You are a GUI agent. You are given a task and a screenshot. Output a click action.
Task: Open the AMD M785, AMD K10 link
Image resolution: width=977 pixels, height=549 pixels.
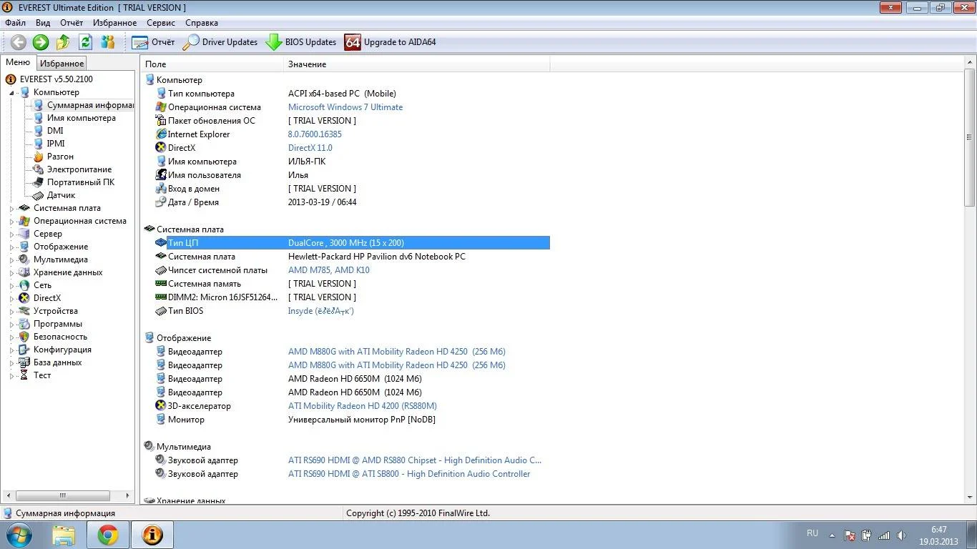(329, 270)
